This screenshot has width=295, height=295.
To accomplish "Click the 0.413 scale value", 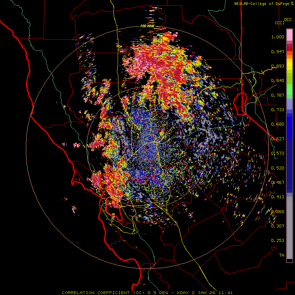I will click(x=278, y=197).
